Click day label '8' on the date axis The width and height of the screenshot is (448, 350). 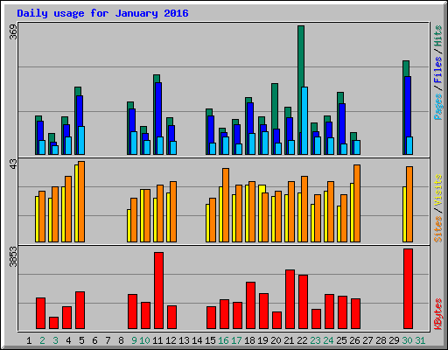point(121,340)
